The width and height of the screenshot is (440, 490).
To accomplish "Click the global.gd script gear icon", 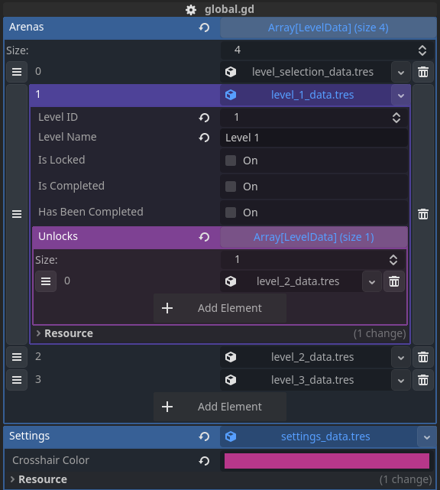I will 191,10.
